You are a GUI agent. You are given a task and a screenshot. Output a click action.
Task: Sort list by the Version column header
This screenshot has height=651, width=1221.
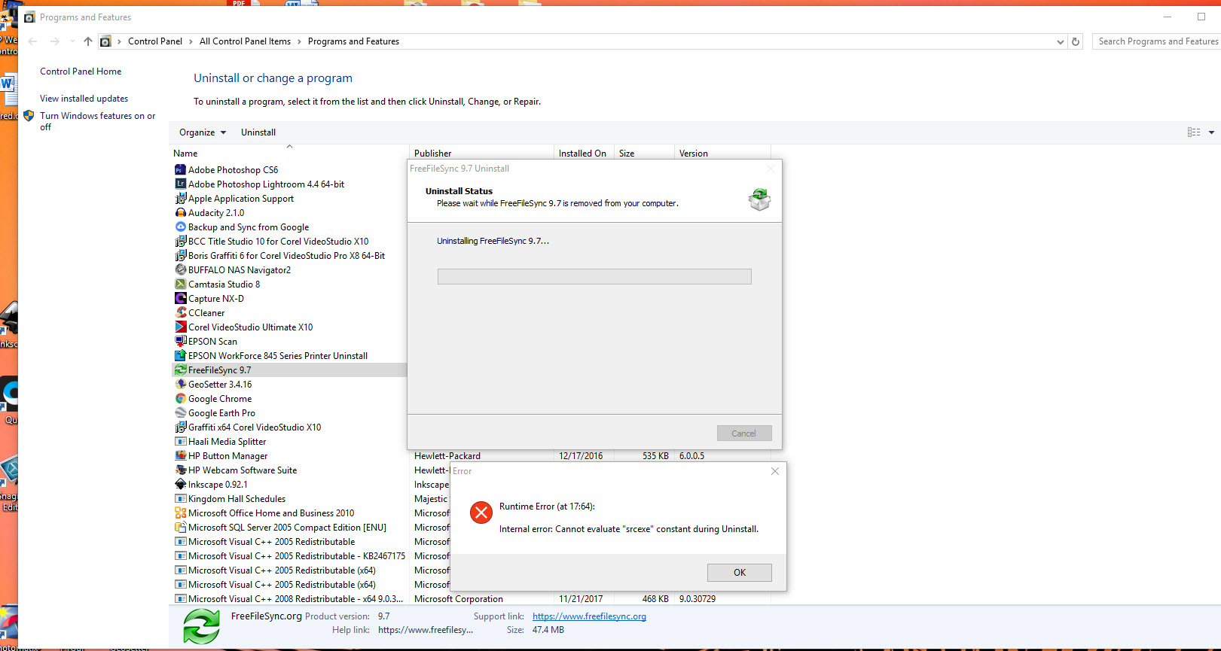[x=723, y=153]
